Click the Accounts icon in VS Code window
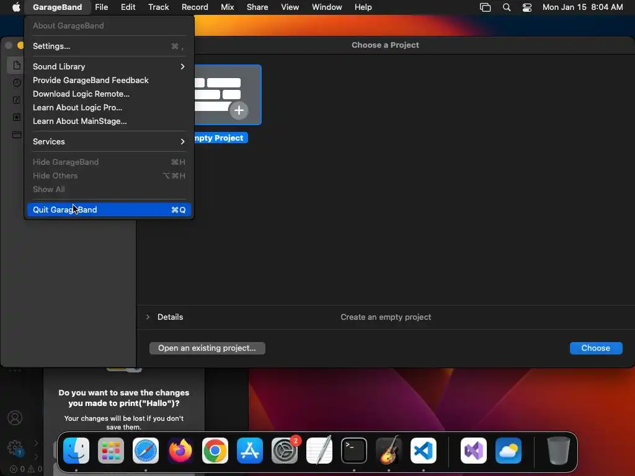635x476 pixels. coord(15,418)
